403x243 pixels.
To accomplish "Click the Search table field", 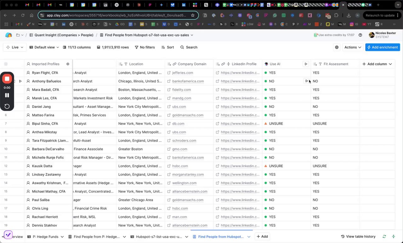I will pos(189,47).
